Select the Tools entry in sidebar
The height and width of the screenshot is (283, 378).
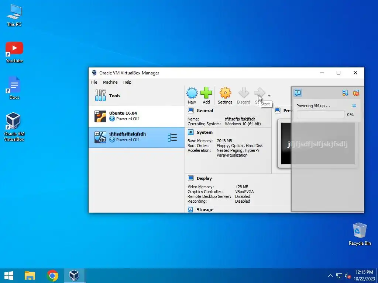coord(137,95)
